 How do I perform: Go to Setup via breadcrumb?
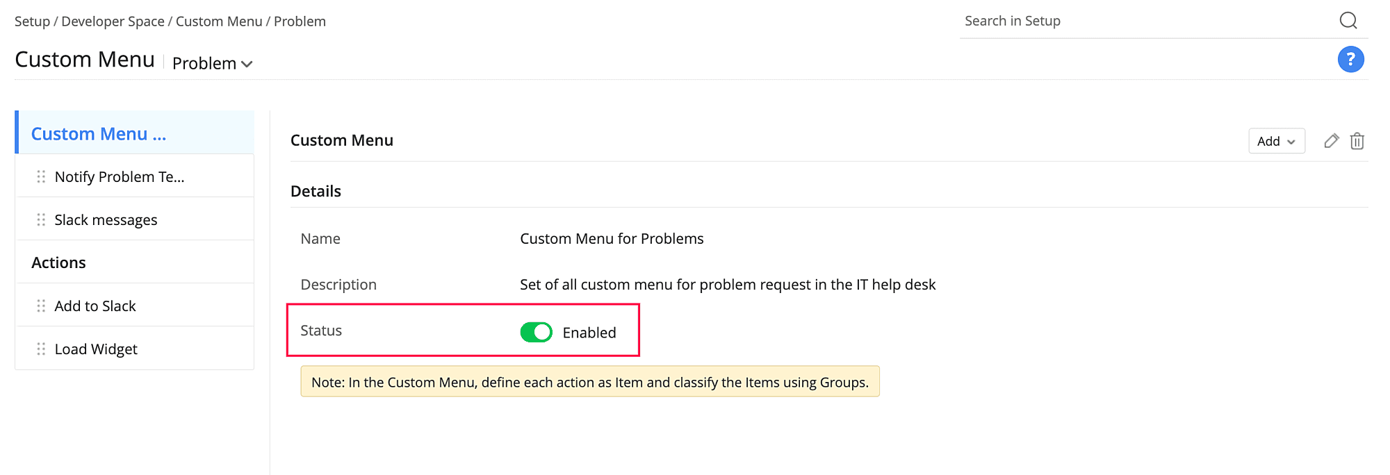(x=32, y=22)
